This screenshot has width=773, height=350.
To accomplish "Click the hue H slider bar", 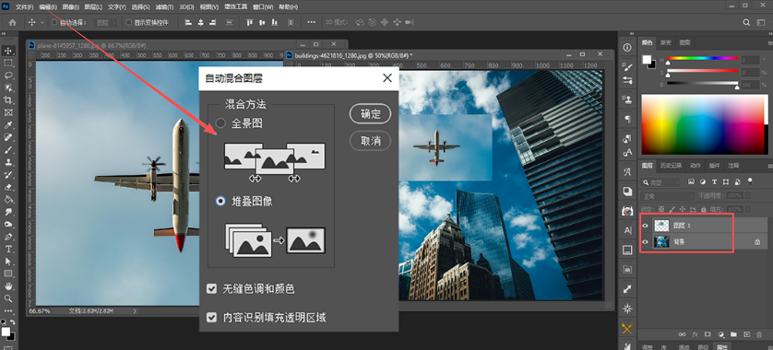I will coord(703,59).
